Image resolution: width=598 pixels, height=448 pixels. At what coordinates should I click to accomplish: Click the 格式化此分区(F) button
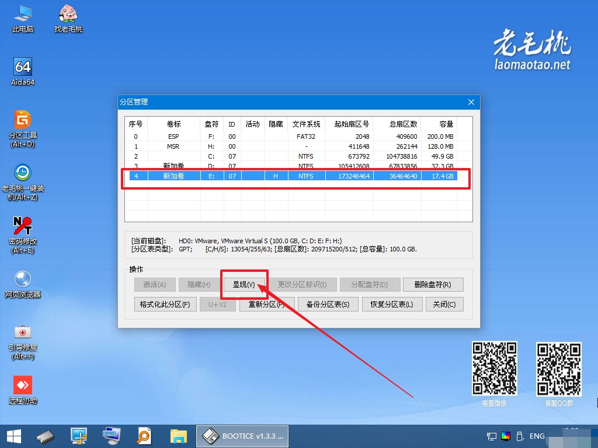click(165, 304)
